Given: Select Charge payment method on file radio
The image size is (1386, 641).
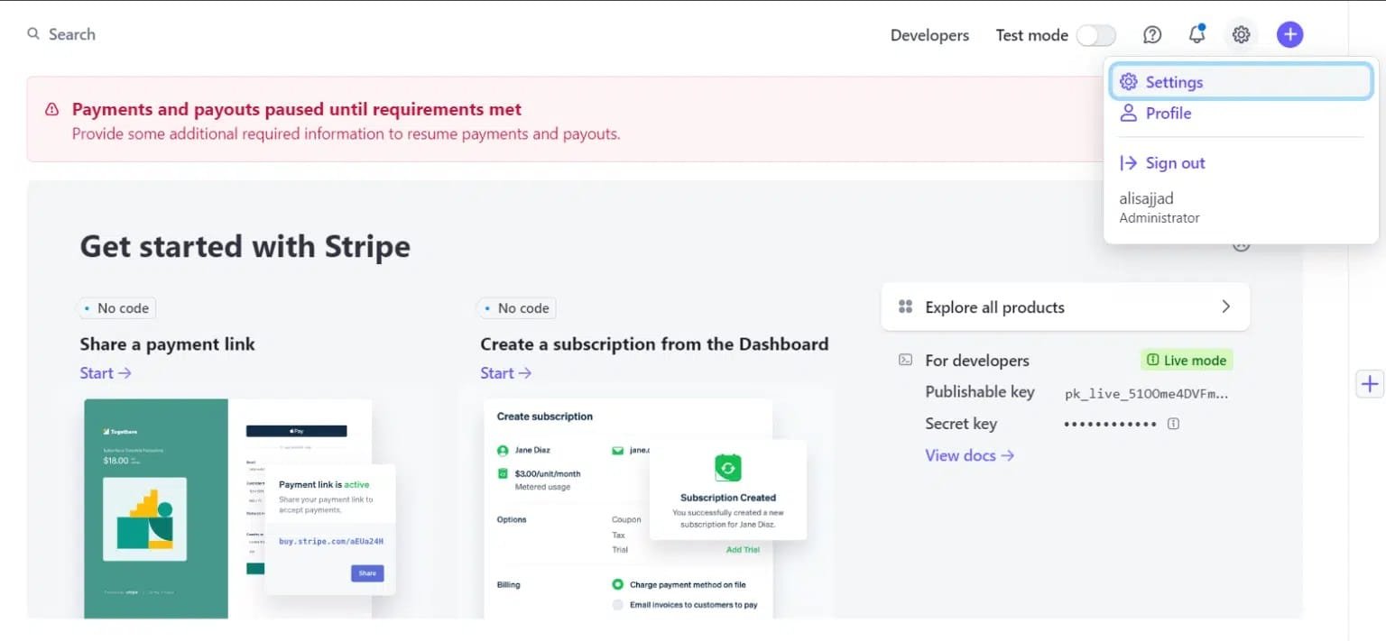Looking at the screenshot, I should [x=617, y=584].
